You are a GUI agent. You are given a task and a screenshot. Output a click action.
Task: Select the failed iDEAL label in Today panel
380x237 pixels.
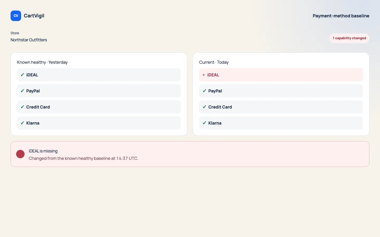pyautogui.click(x=213, y=75)
